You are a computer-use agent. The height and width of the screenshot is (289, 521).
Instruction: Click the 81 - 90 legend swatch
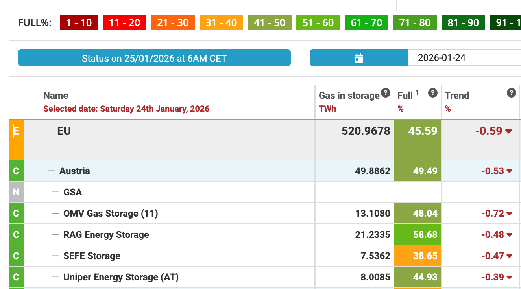click(463, 23)
